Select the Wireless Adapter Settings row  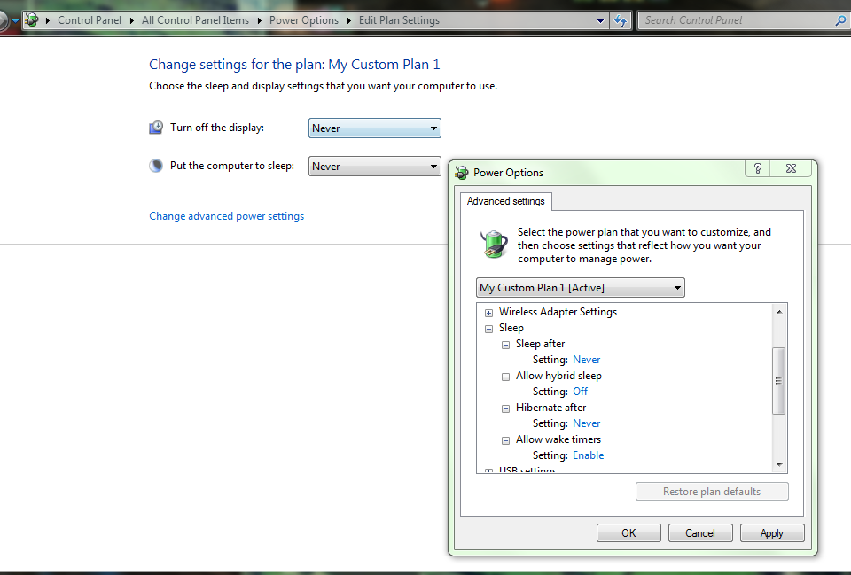pyautogui.click(x=558, y=312)
